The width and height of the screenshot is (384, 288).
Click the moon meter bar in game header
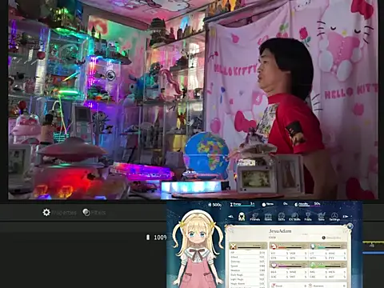tap(307, 204)
